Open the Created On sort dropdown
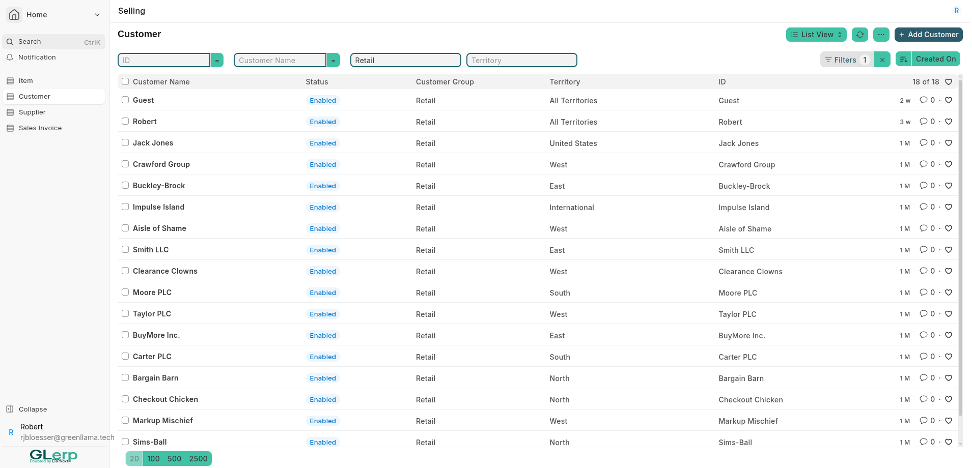Viewport: 972px width, 468px height. (x=935, y=59)
